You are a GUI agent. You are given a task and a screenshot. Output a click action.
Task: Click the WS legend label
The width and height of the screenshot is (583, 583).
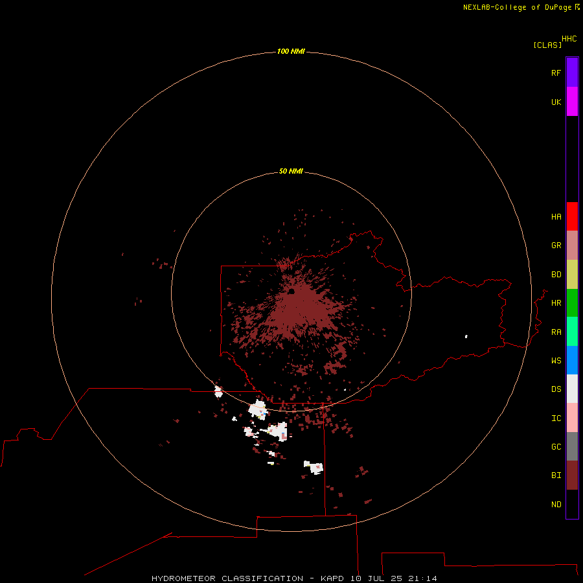point(556,361)
